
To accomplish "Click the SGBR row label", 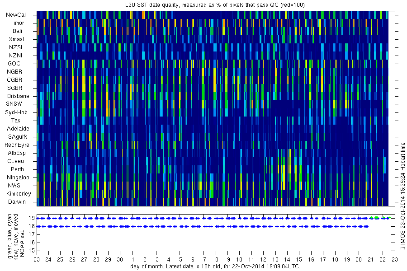I will (14, 88).
